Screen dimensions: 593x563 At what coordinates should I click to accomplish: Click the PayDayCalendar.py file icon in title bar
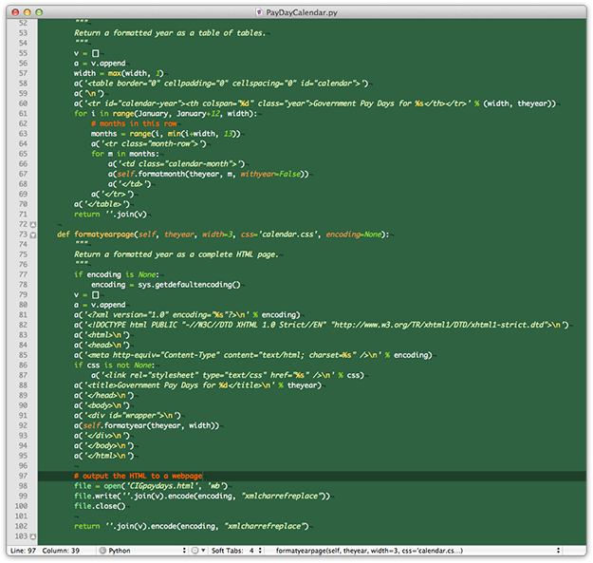259,12
